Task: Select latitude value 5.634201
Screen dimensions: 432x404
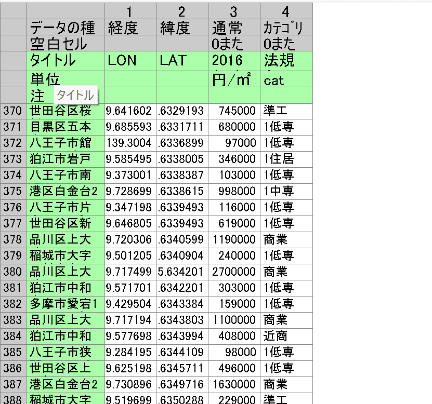Action: coord(182,272)
